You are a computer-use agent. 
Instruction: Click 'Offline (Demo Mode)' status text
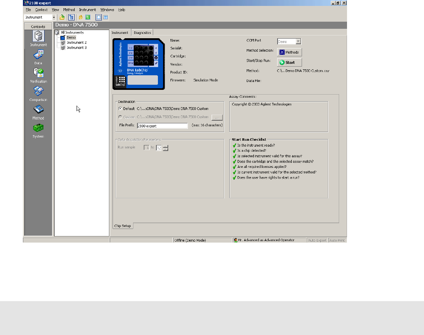190,240
